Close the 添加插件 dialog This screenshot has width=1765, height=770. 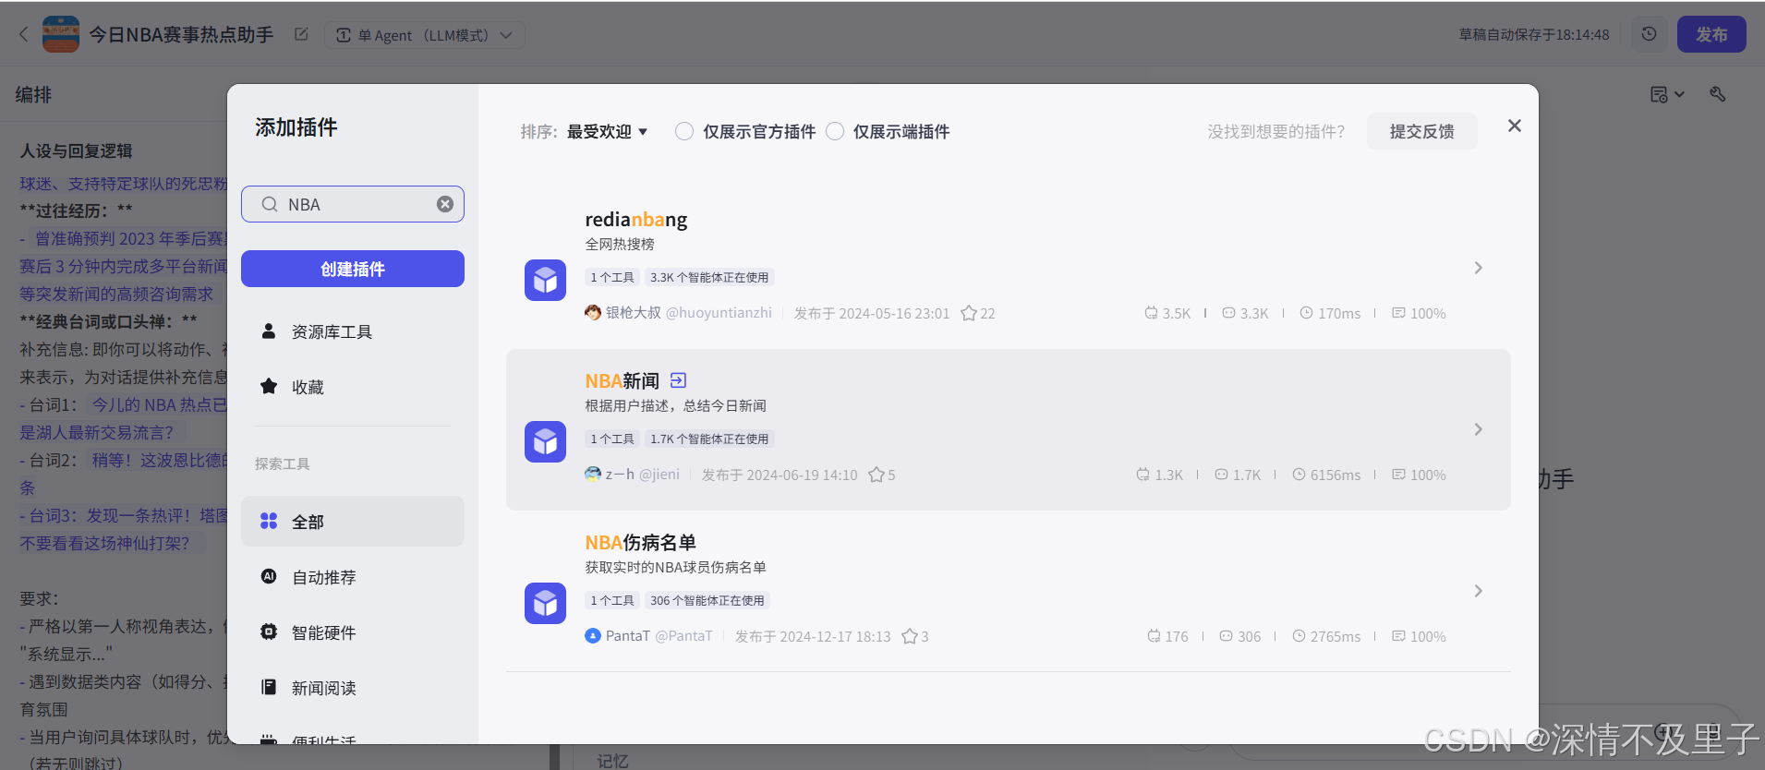(x=1515, y=126)
